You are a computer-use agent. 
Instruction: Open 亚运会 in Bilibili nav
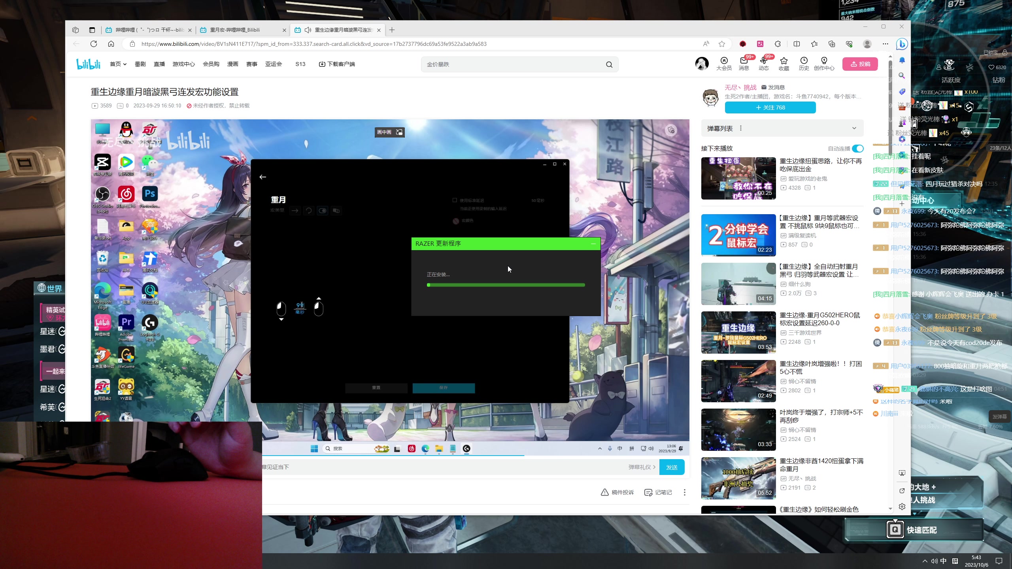[x=274, y=64]
